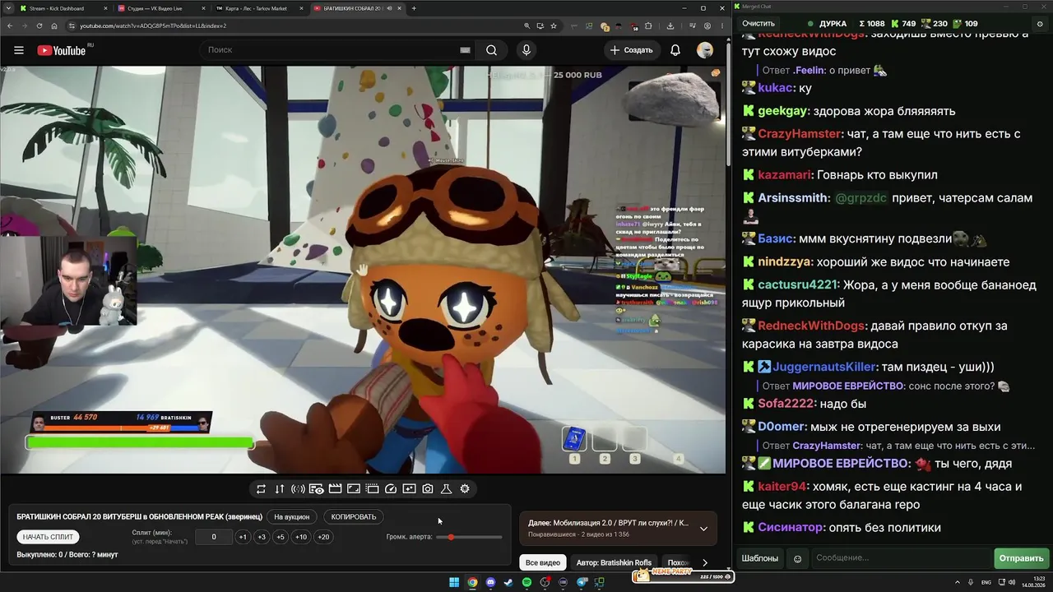This screenshot has width=1053, height=592.
Task: Add one minute with the +1 button
Action: (x=243, y=537)
